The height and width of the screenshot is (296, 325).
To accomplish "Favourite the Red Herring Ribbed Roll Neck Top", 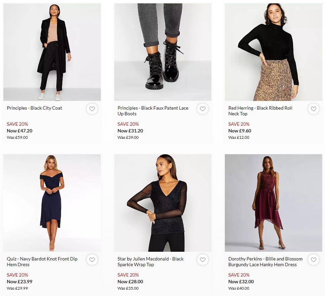I will point(313,109).
